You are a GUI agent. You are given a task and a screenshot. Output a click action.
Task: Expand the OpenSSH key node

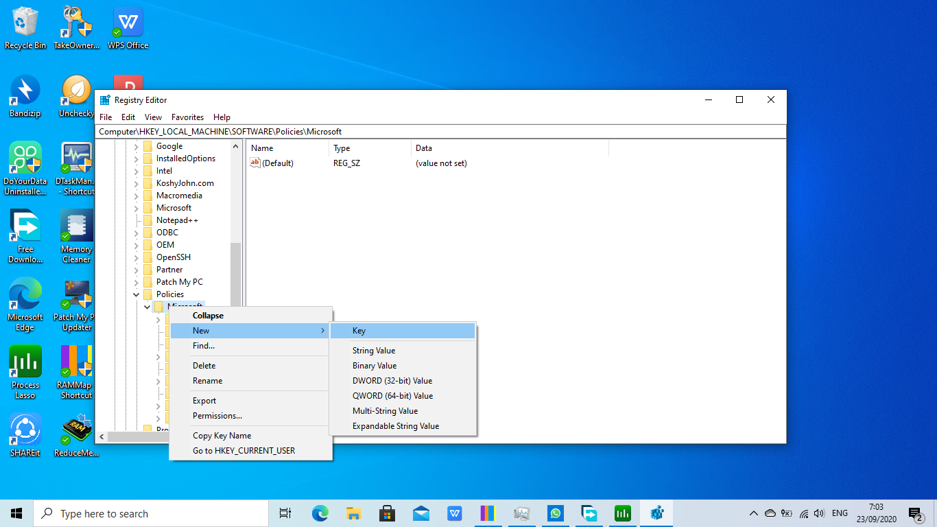[x=136, y=257]
